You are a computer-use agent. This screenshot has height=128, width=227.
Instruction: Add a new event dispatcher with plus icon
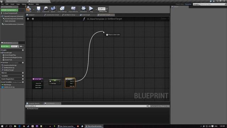(23, 79)
